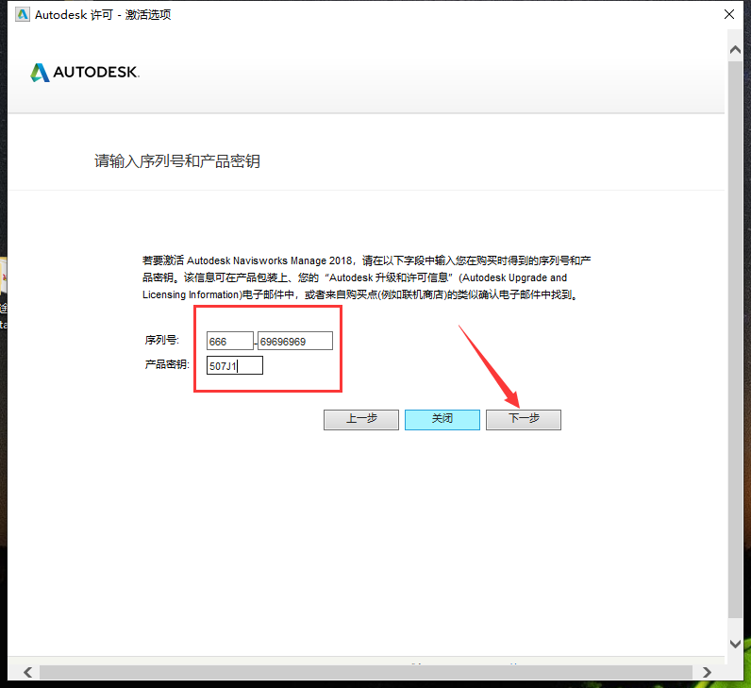Screen dimensions: 751x688
Task: Click the horizontal scrollbar thumb
Action: coord(366,672)
